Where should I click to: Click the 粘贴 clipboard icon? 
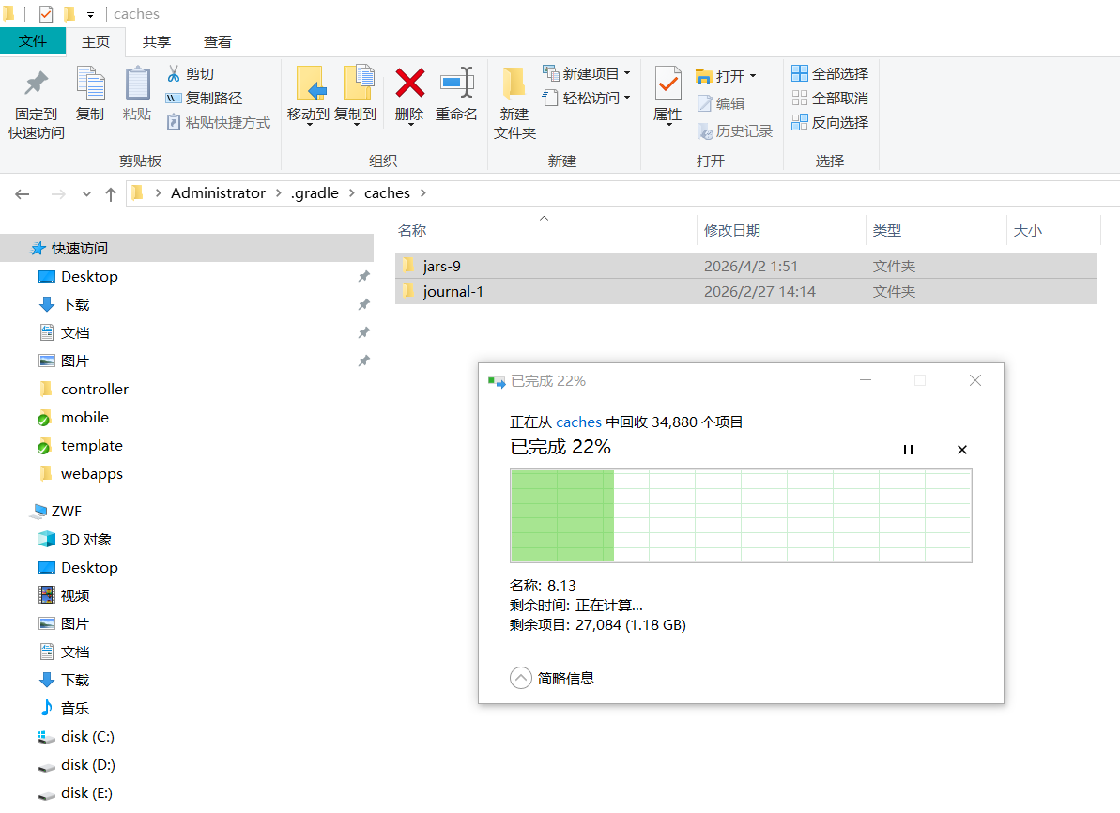click(x=137, y=83)
